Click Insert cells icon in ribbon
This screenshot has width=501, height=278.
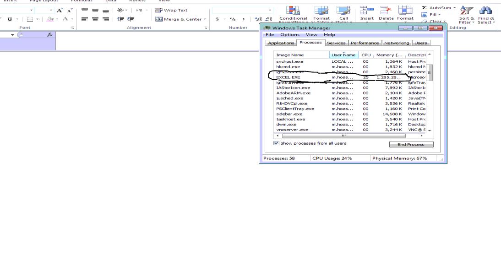coord(366,11)
